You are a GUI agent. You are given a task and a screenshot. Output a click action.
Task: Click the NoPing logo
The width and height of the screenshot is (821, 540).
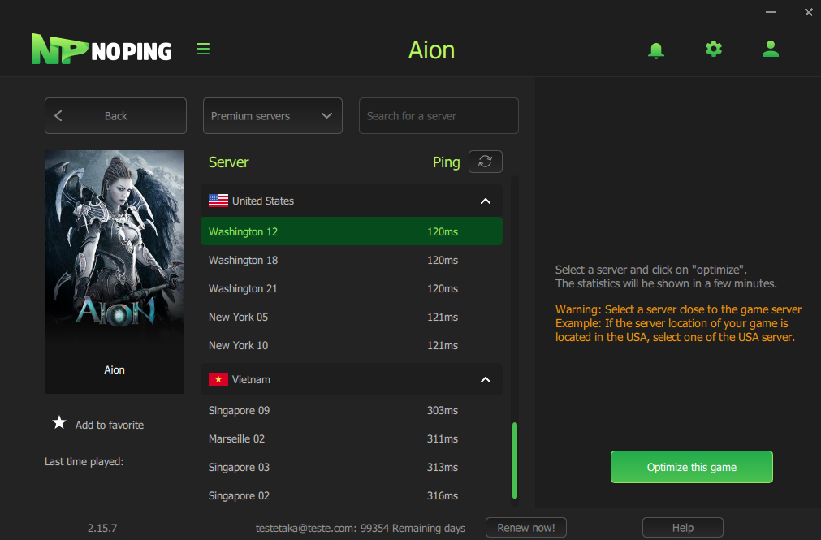tap(102, 50)
